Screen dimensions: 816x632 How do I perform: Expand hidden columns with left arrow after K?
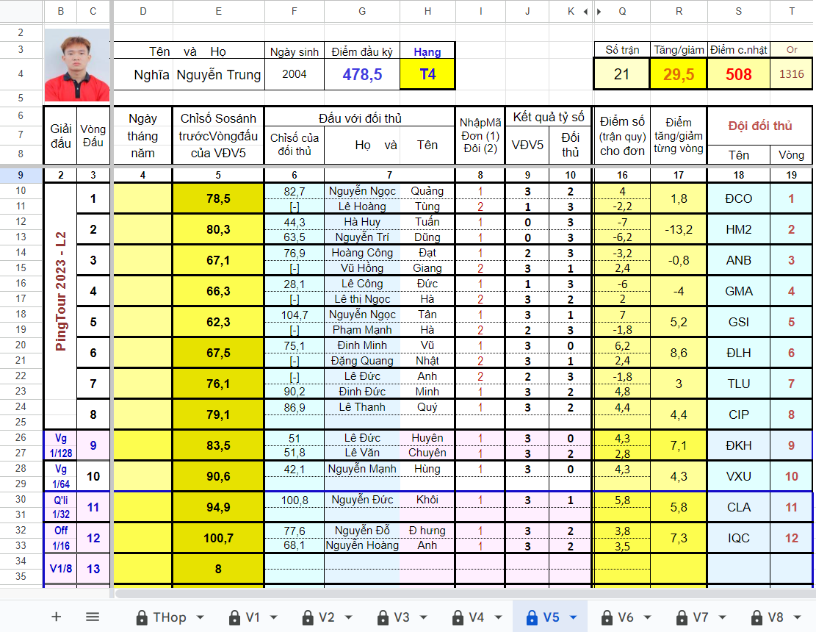[x=585, y=12]
